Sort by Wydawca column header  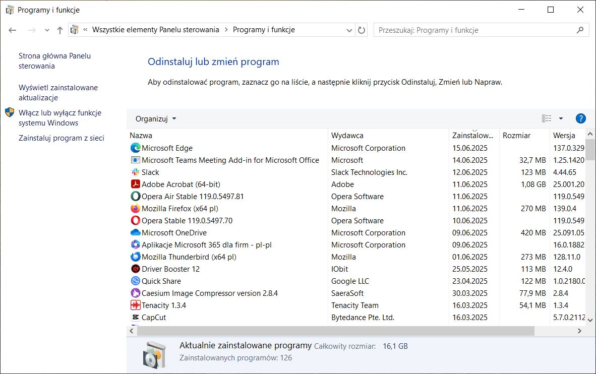tap(388, 135)
